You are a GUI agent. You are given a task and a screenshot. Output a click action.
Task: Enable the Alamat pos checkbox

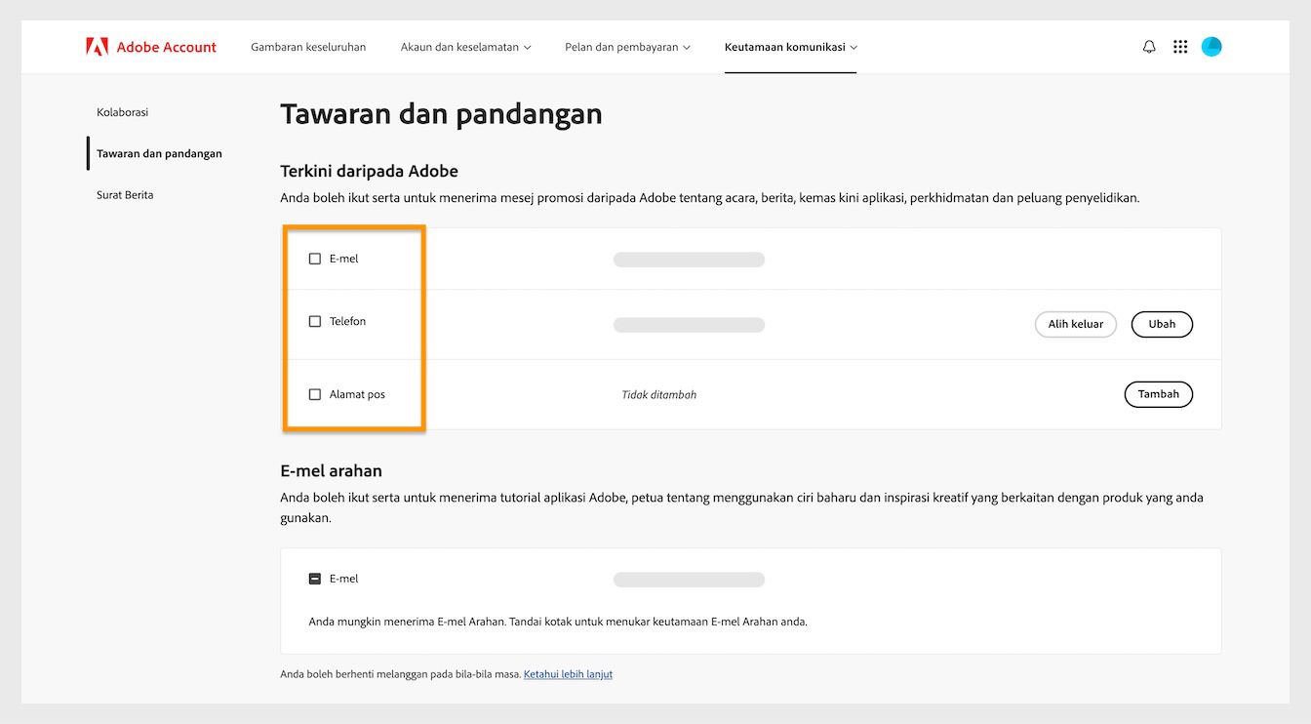coord(314,393)
